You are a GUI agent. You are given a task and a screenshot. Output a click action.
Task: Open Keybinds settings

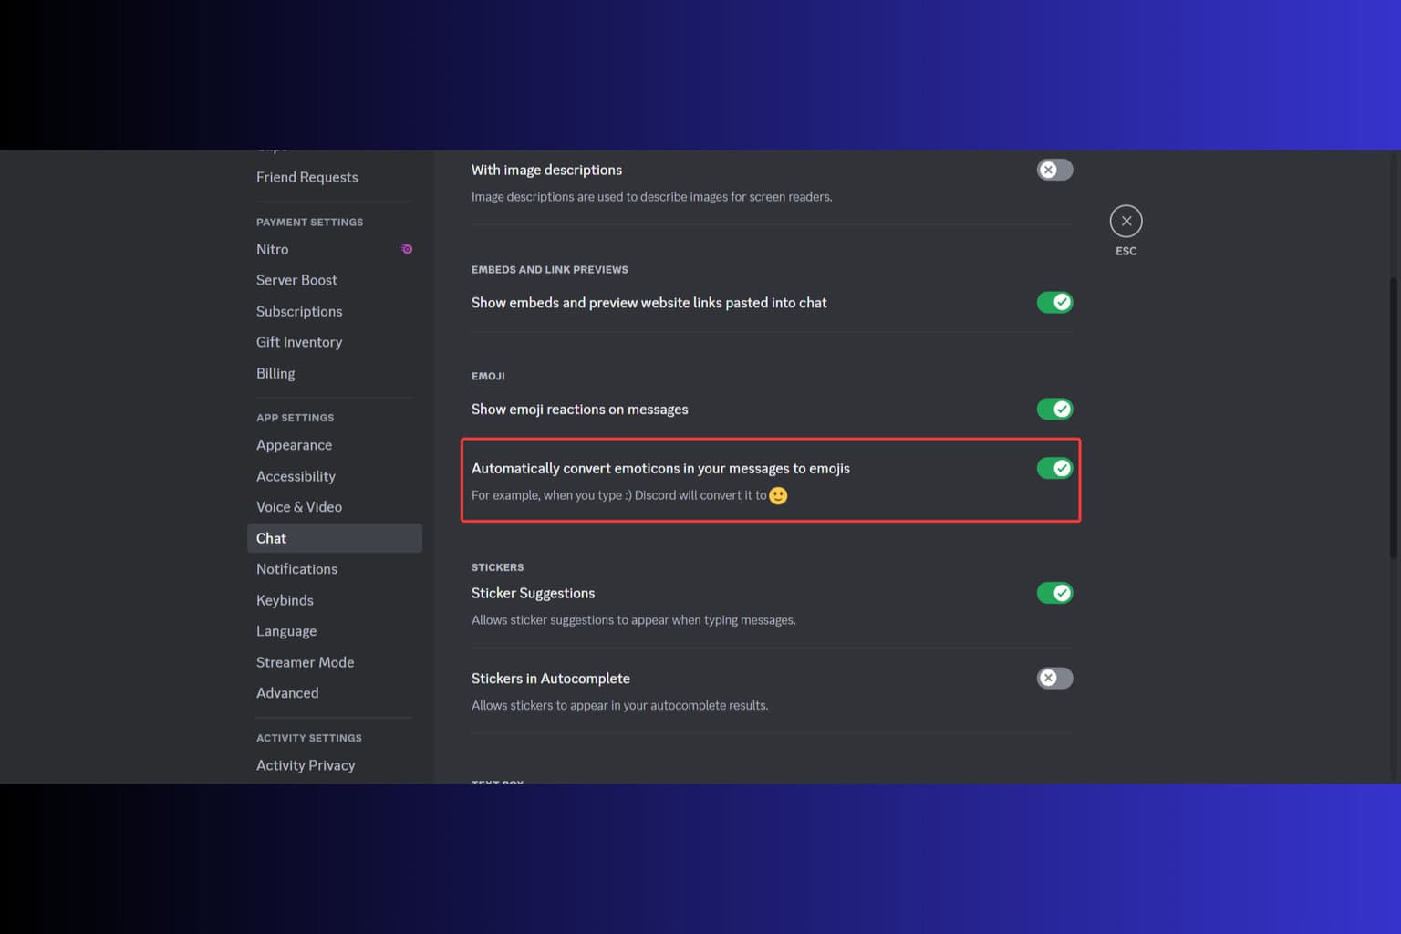285,600
